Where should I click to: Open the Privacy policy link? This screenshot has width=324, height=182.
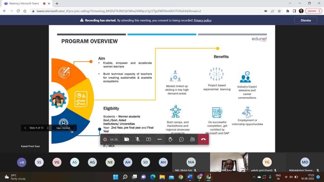pos(202,20)
